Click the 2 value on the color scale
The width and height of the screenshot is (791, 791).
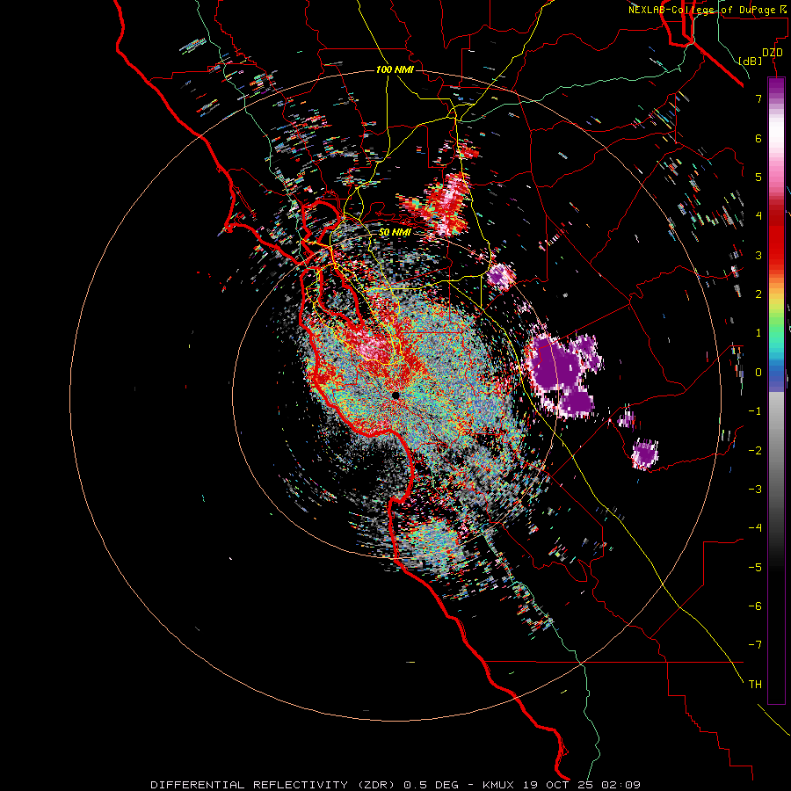pyautogui.click(x=758, y=294)
